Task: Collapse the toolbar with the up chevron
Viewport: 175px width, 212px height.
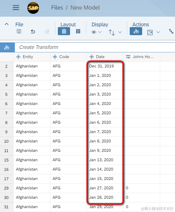Action: click(x=7, y=24)
